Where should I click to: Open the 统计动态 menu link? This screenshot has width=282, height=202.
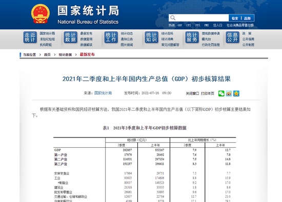(127, 33)
